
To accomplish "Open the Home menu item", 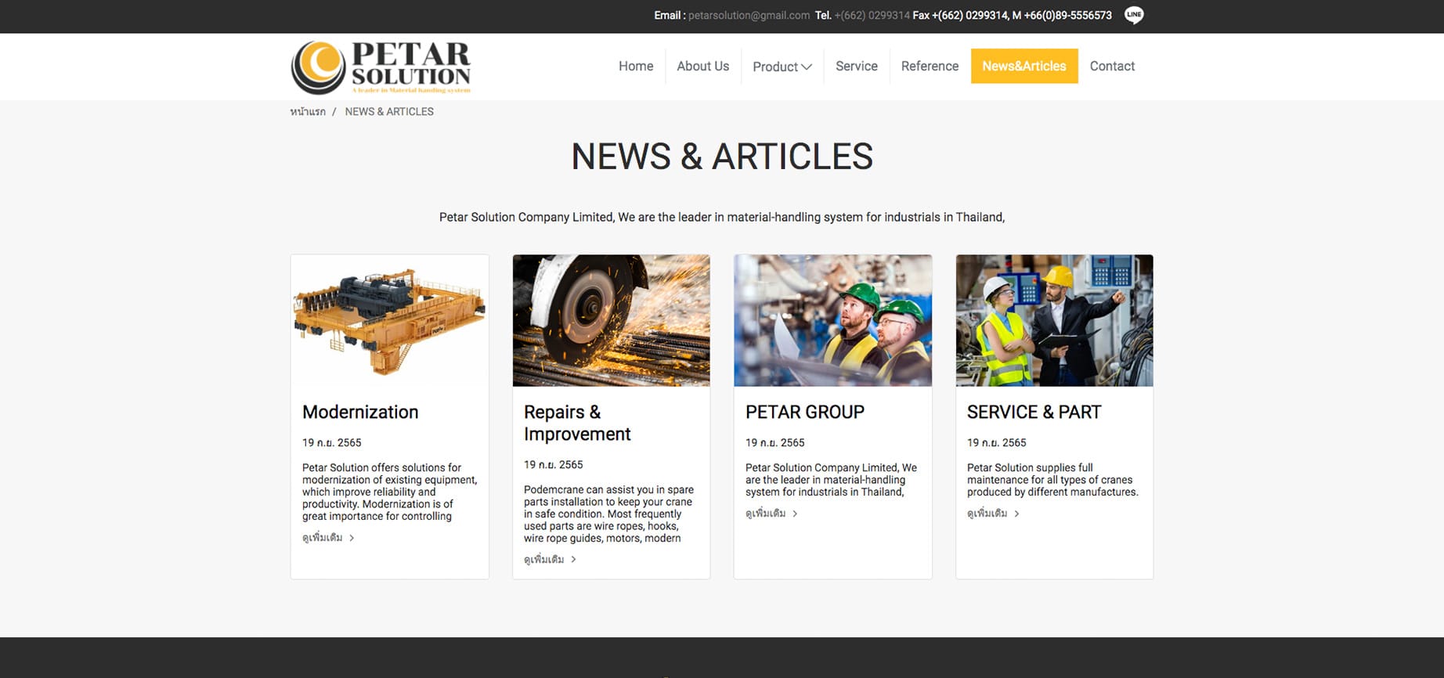I will coord(635,67).
